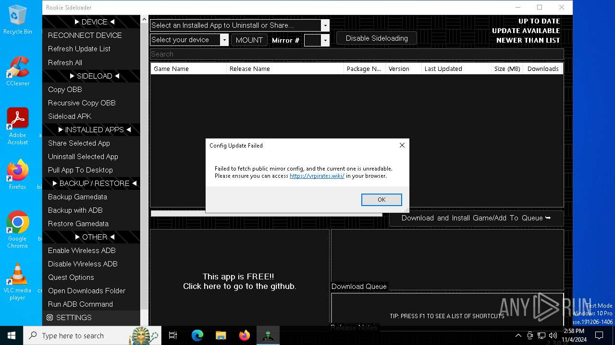Screen dimensions: 615x345
Task: Click Run ADB Command
Action: click(x=91, y=304)
